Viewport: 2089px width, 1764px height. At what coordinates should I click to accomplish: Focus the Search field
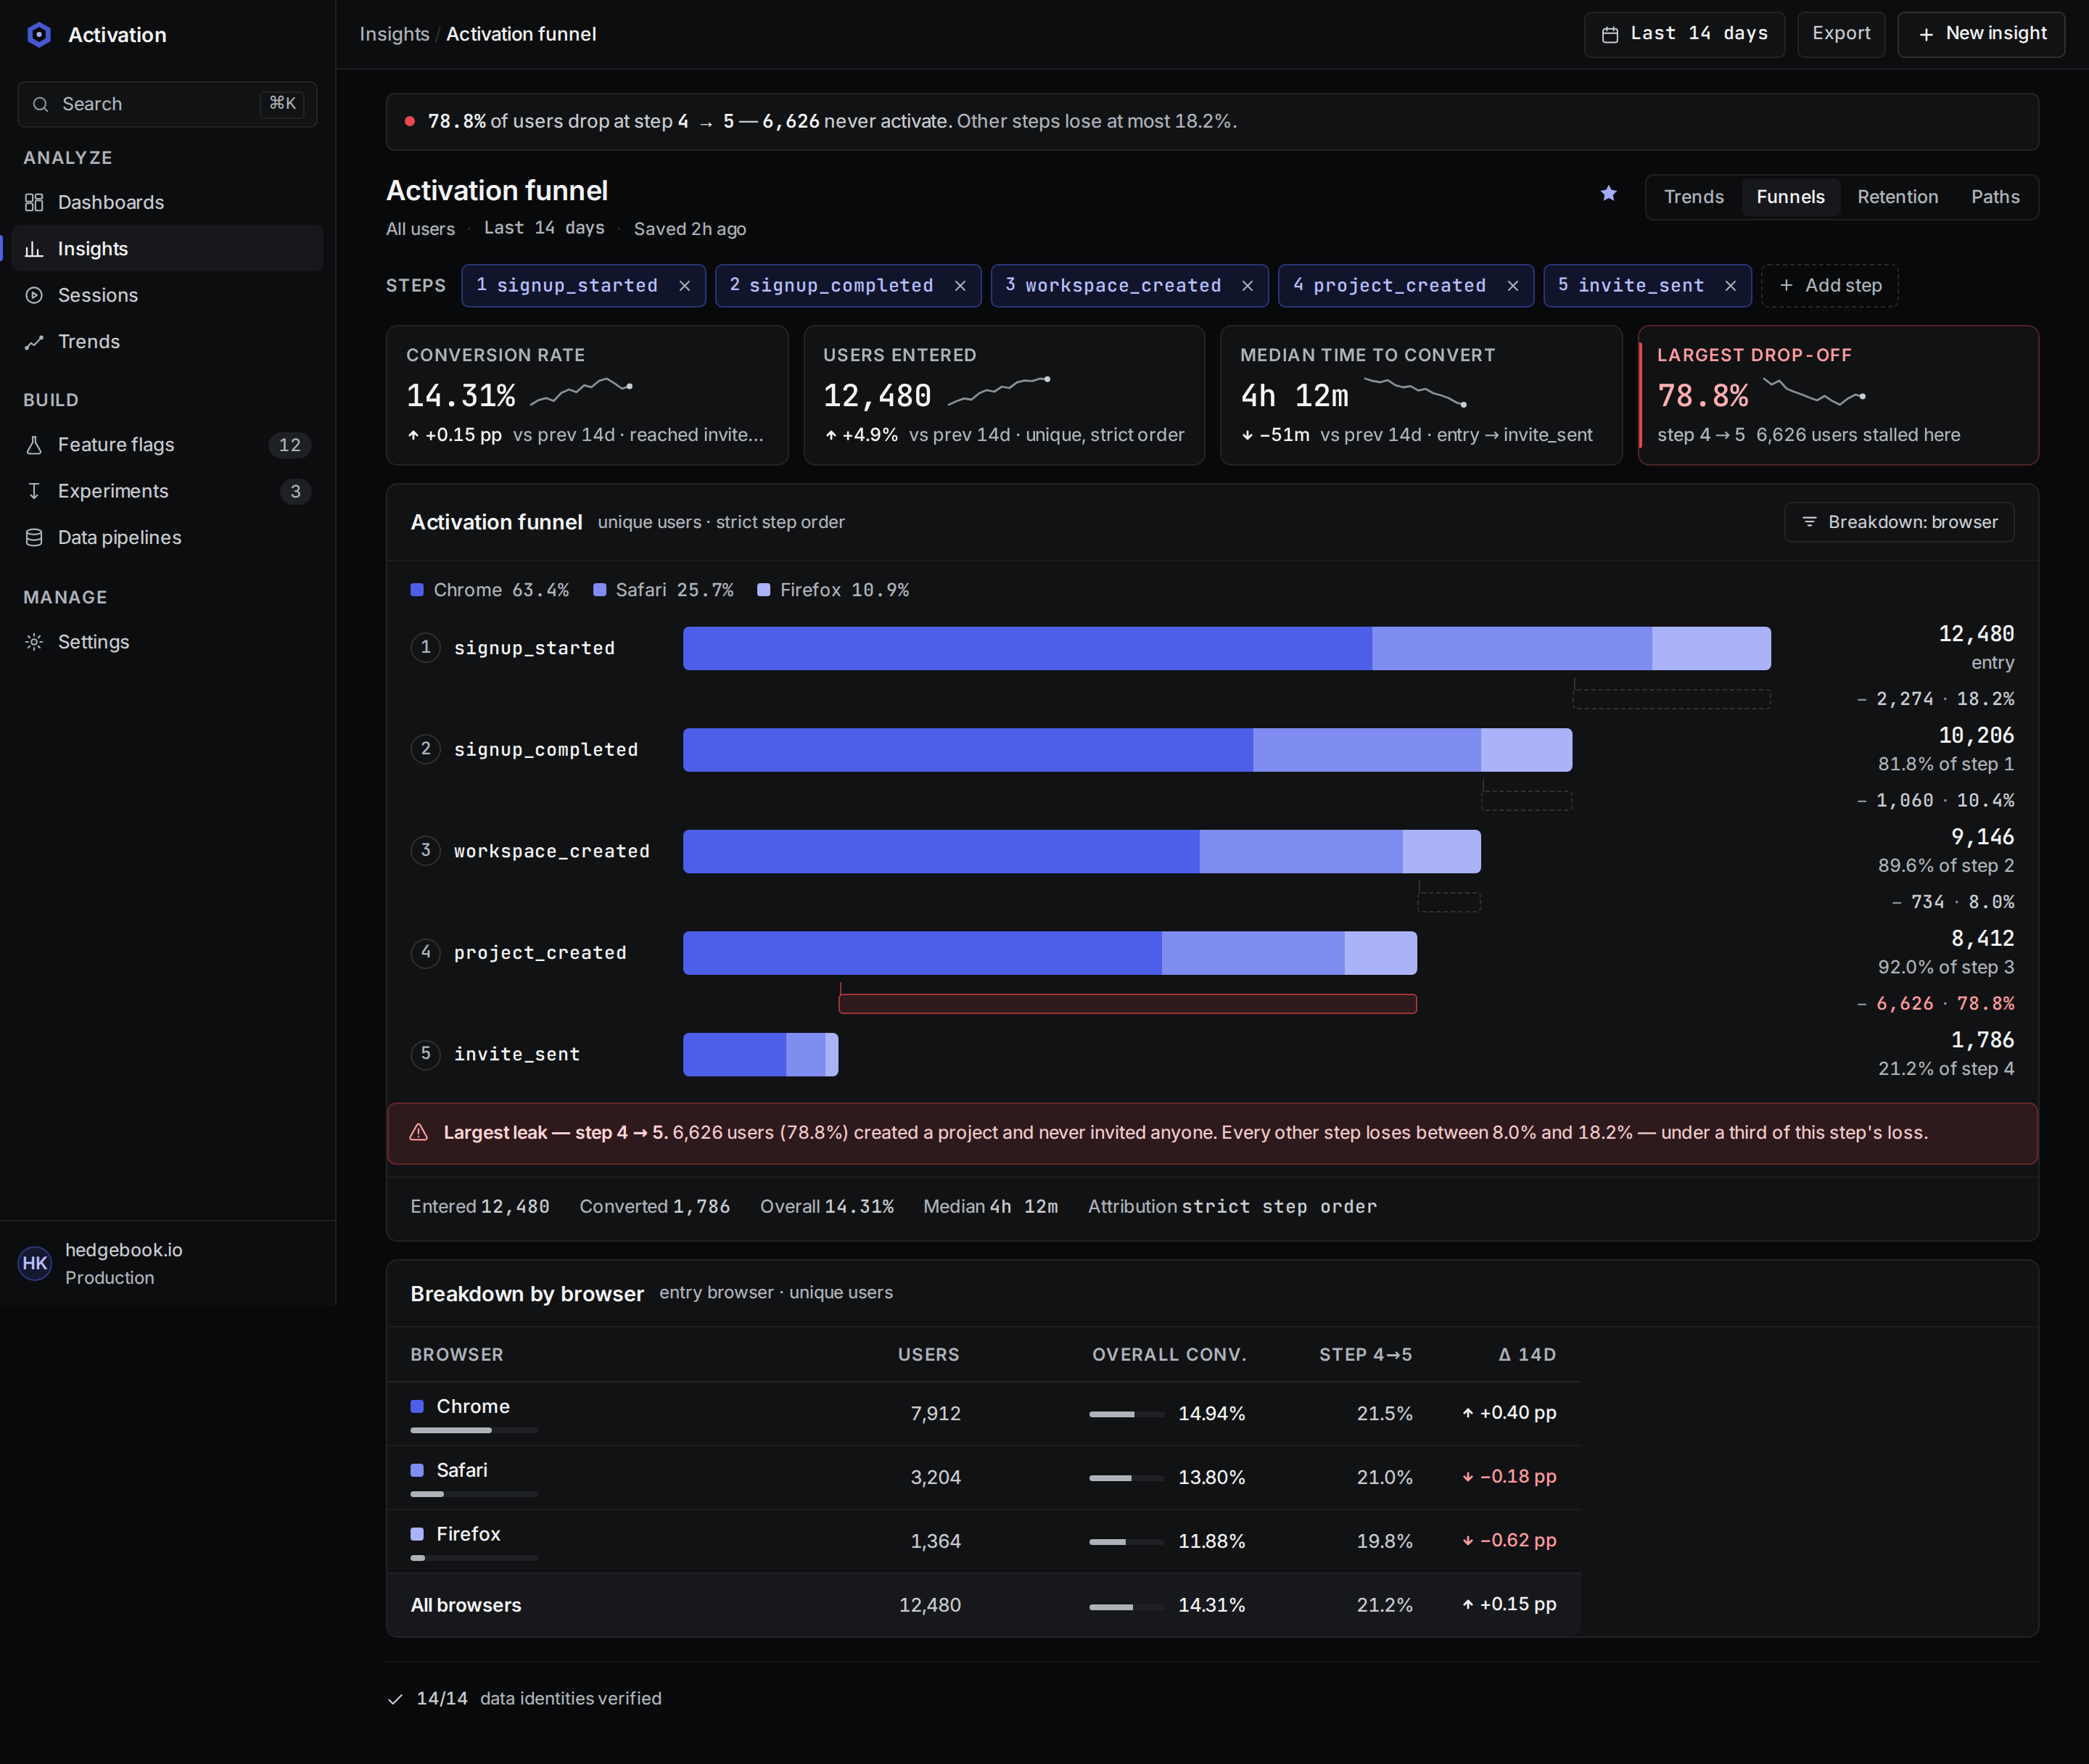(x=167, y=104)
